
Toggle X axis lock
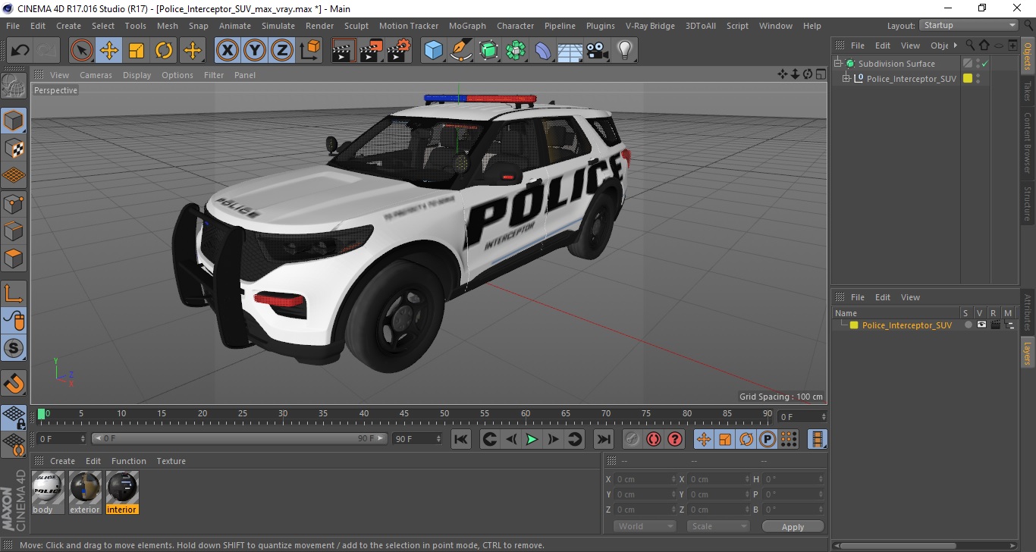pos(228,51)
